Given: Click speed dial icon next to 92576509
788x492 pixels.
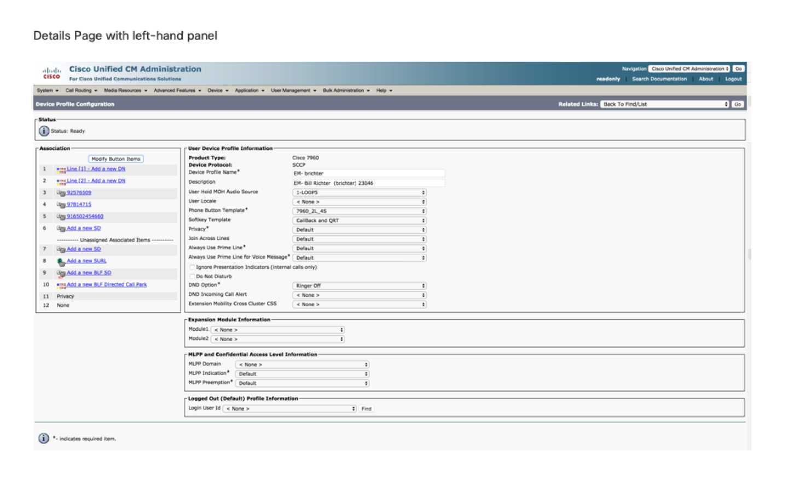Looking at the screenshot, I should click(61, 193).
